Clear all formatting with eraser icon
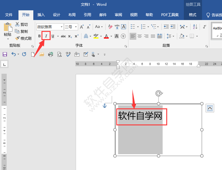Image resolution: width=222 pixels, height=170 pixels. tap(110, 27)
